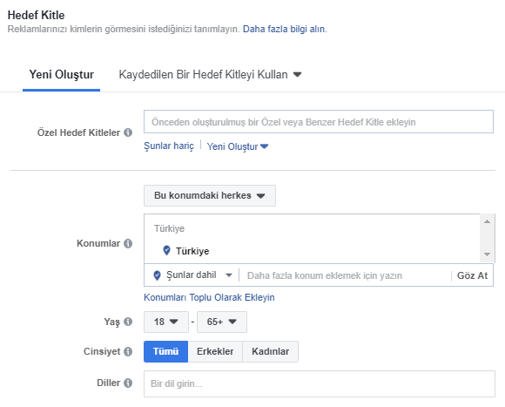
Task: Click info icon next to Konumlar
Action: 128,243
